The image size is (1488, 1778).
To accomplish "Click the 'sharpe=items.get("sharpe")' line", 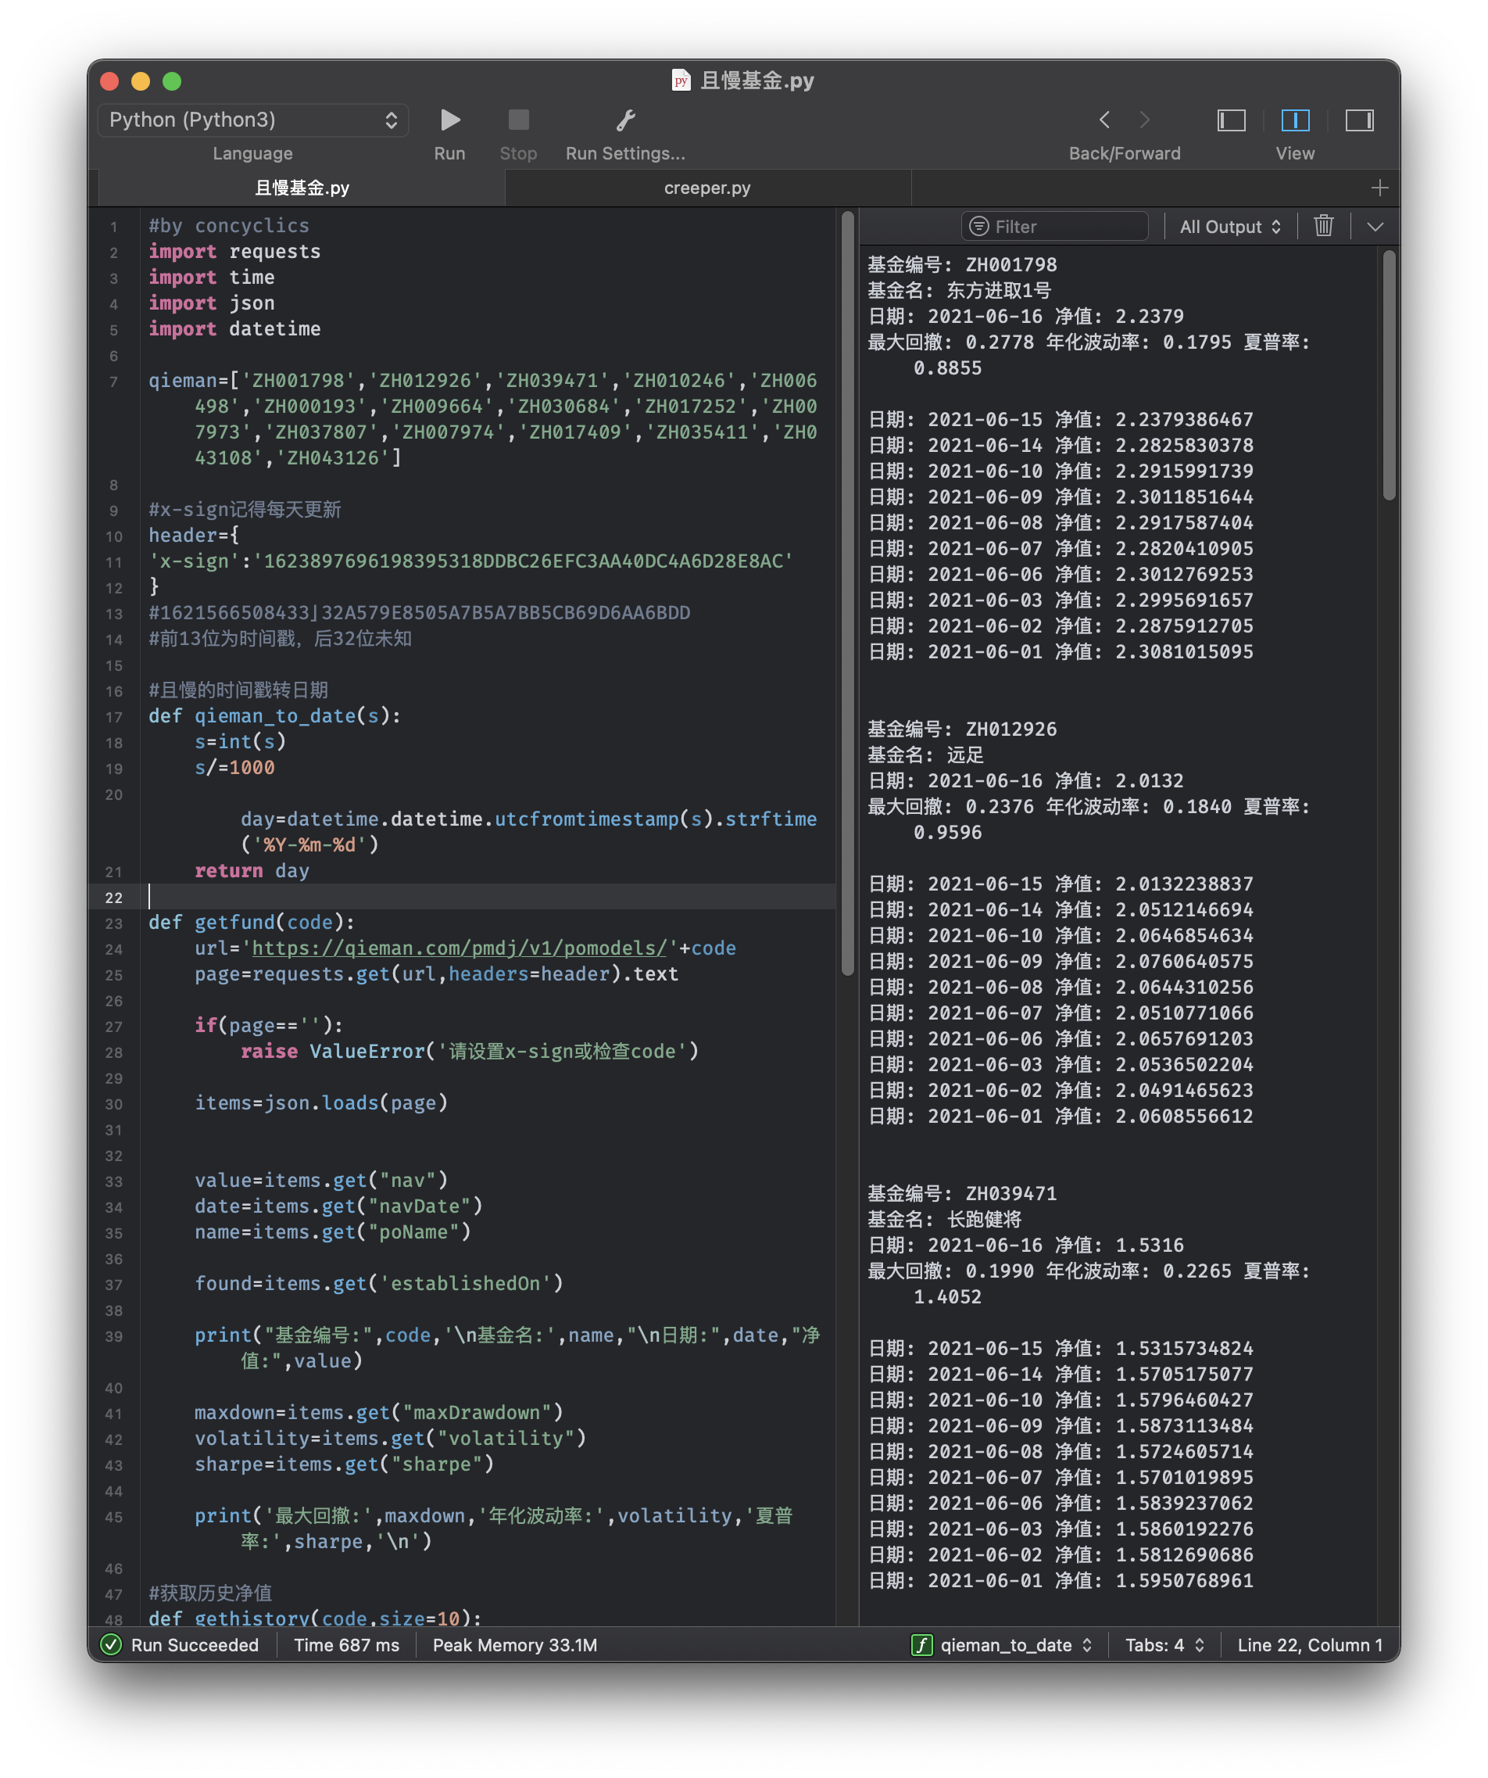I will (344, 1464).
